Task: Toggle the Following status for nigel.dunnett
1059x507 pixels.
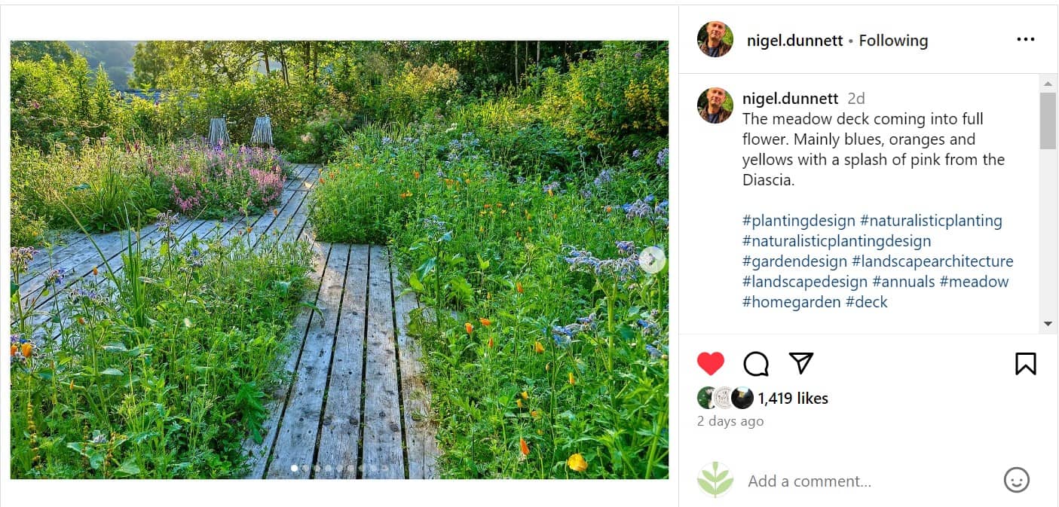Action: click(893, 41)
